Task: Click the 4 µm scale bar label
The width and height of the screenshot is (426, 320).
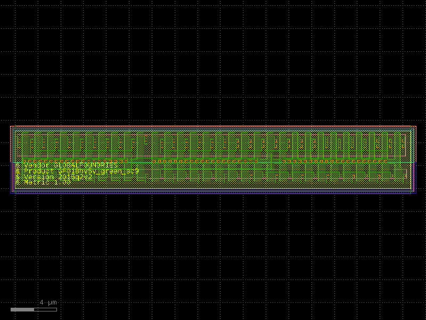Action: pyautogui.click(x=48, y=302)
